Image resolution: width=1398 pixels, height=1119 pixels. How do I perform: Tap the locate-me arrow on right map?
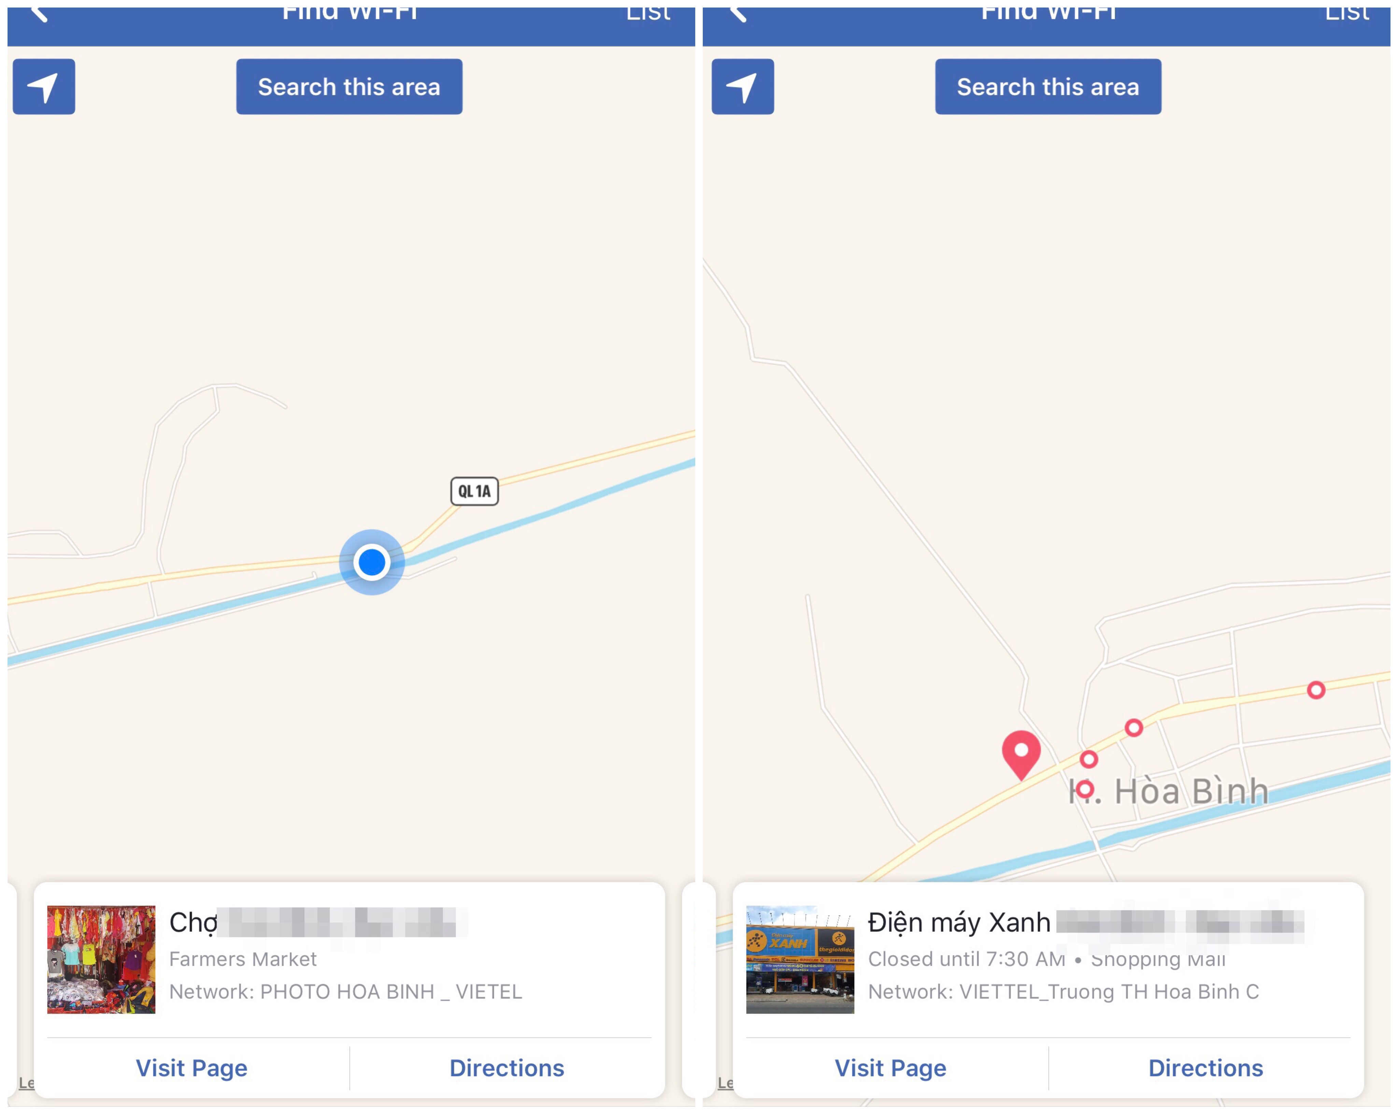tap(742, 87)
